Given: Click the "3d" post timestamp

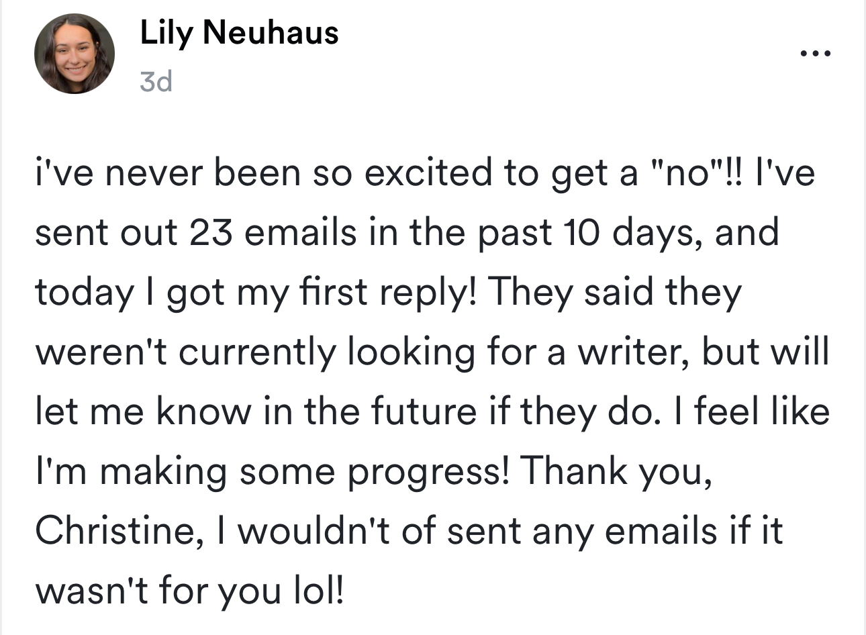Looking at the screenshot, I should coord(156,82).
